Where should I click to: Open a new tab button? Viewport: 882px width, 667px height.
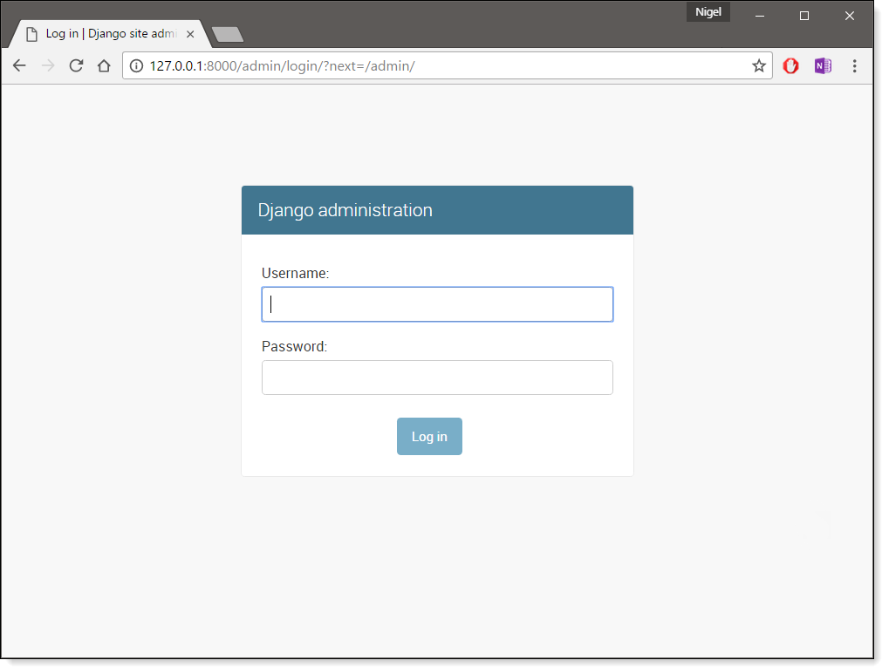[x=228, y=34]
